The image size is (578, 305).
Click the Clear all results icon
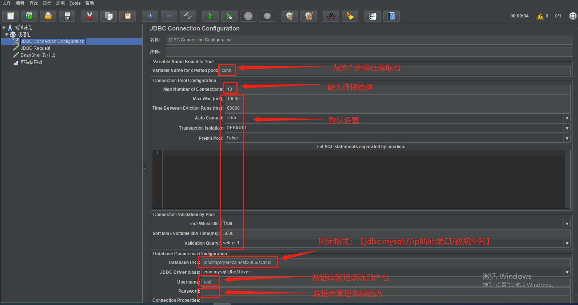point(308,16)
